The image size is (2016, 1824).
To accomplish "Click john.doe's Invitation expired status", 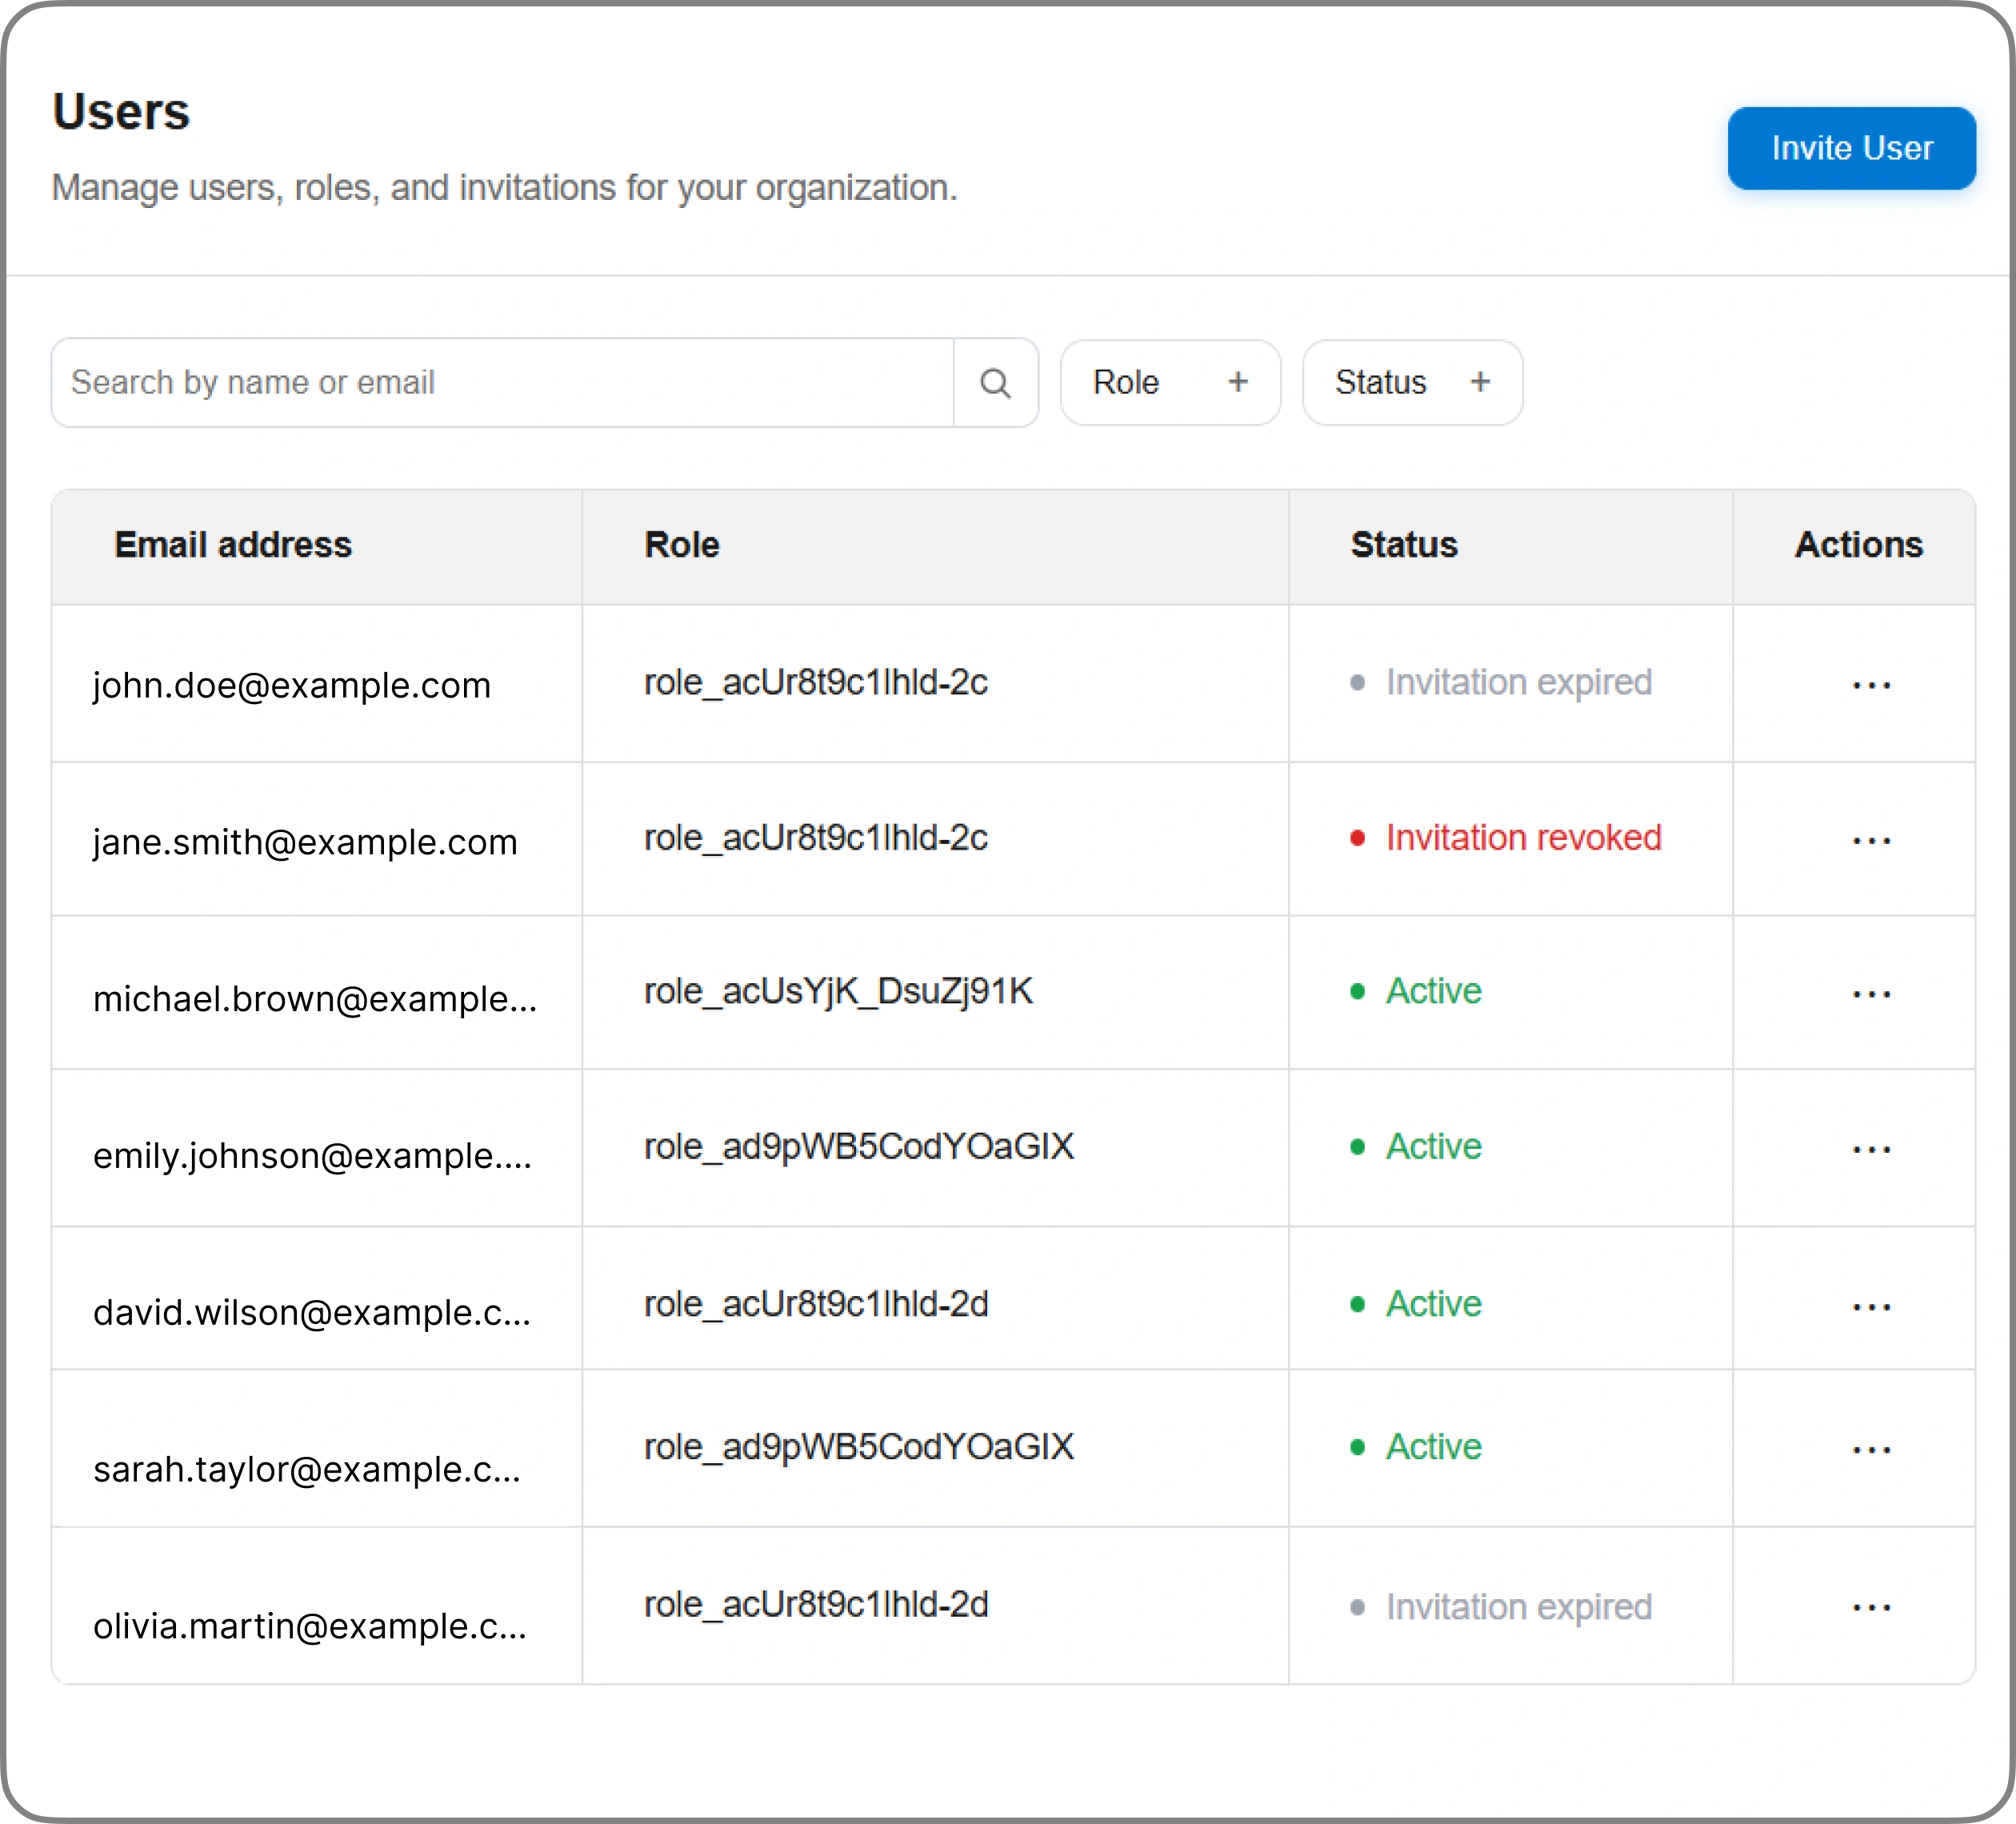I will (1501, 683).
